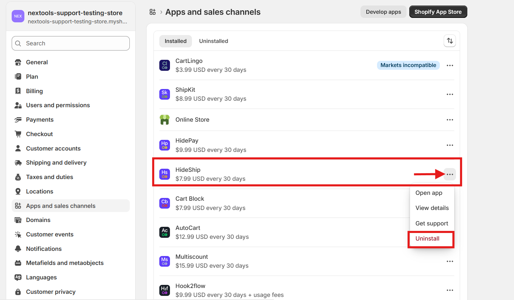Open the Shopify App Store
This screenshot has width=514, height=300.
coord(438,12)
